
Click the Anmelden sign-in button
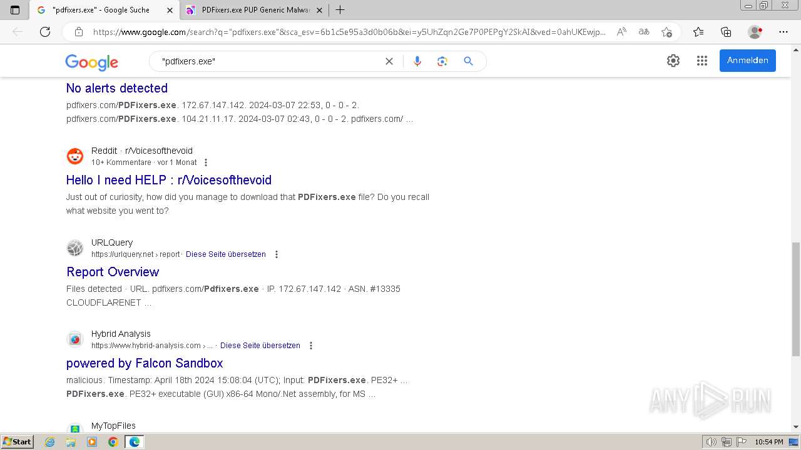click(747, 61)
